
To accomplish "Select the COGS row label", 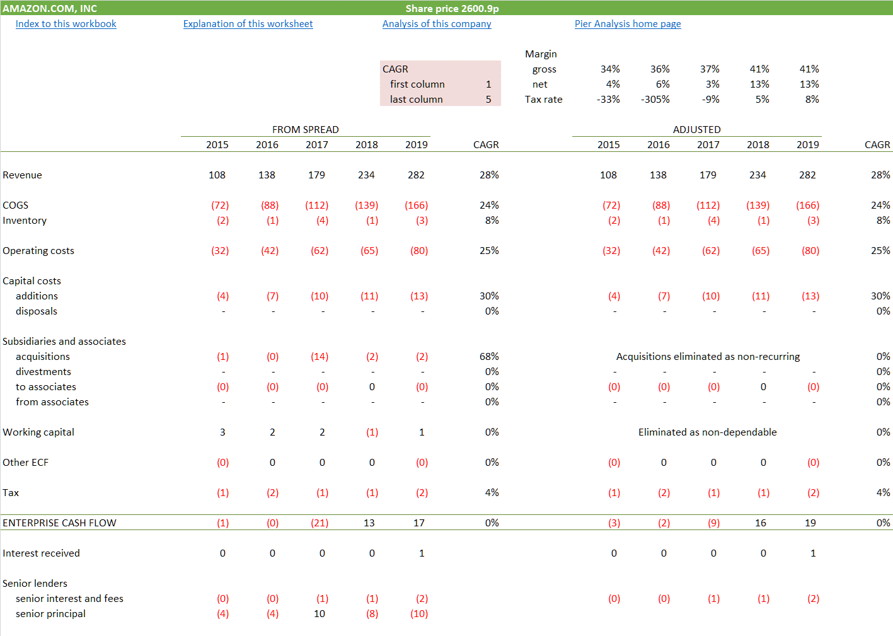I will click(15, 205).
